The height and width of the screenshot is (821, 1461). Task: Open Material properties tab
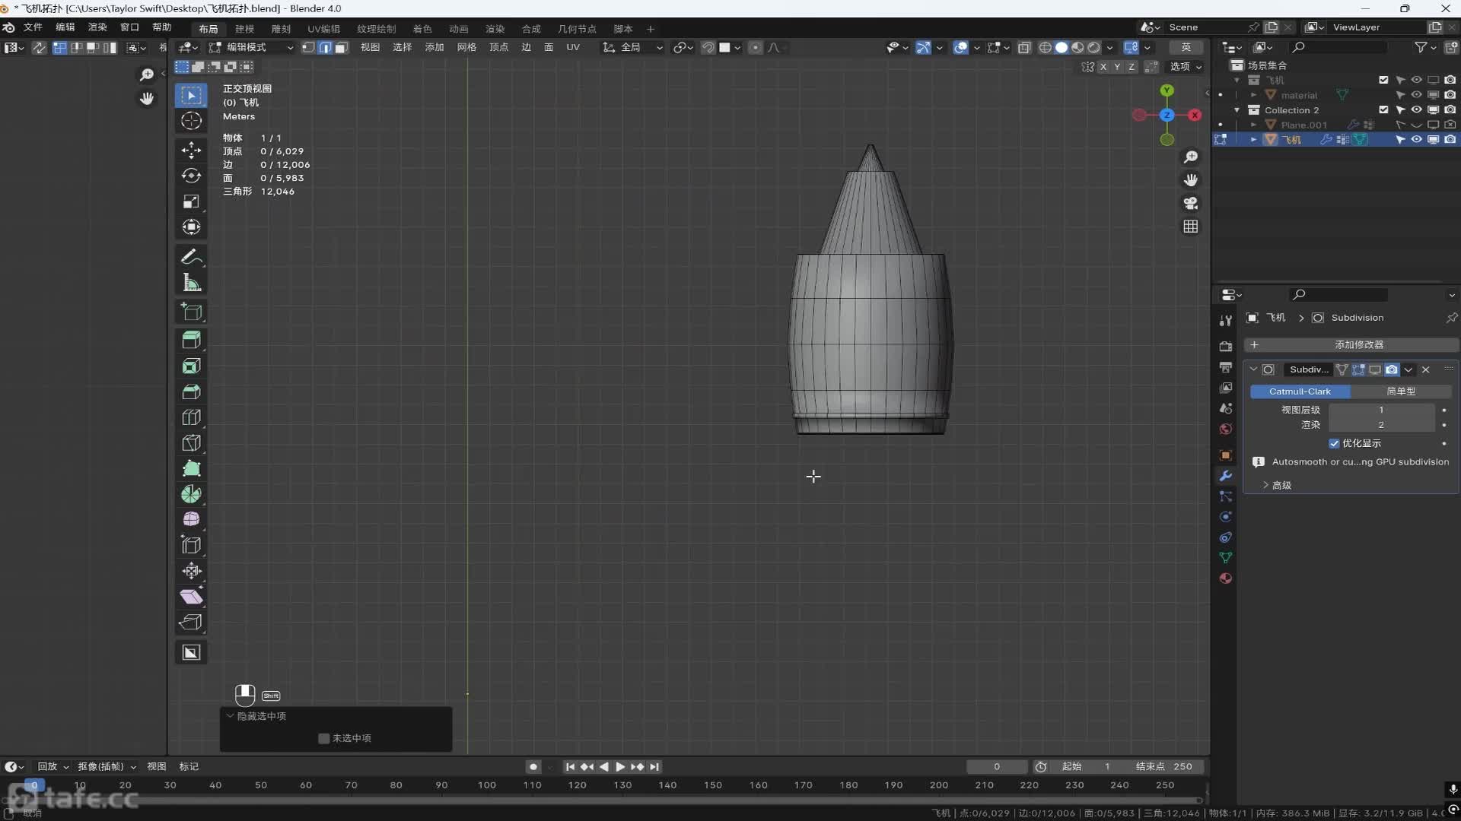[1225, 579]
